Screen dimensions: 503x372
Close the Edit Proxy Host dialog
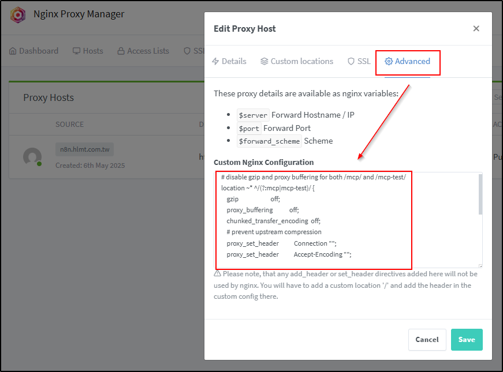[476, 28]
